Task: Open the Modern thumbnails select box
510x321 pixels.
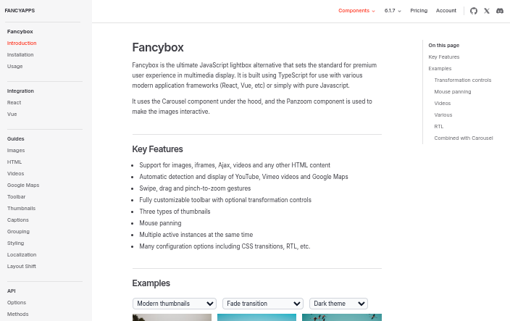Action: [x=175, y=304]
